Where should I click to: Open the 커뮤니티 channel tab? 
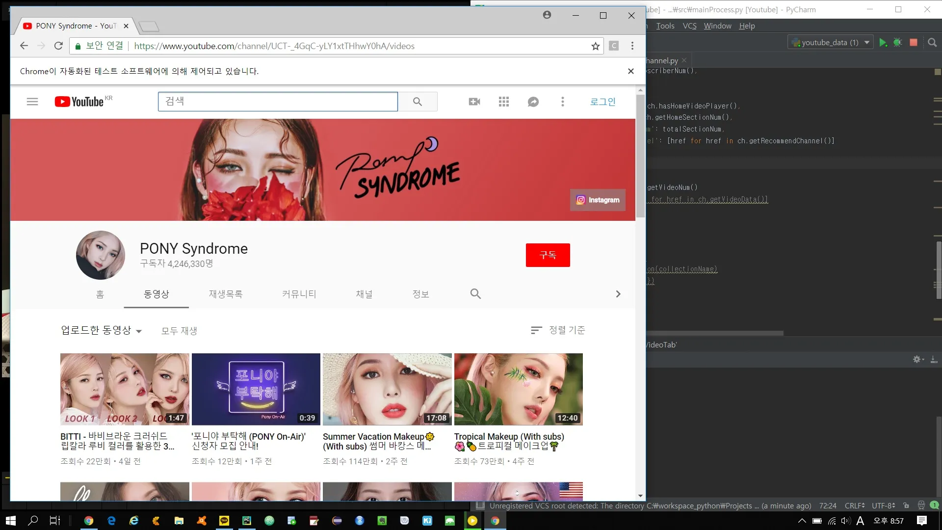click(299, 294)
